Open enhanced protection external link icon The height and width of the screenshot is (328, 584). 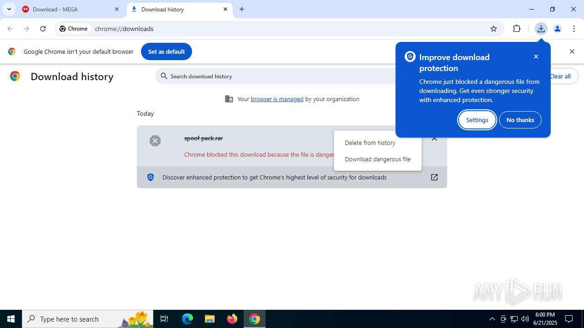[434, 177]
